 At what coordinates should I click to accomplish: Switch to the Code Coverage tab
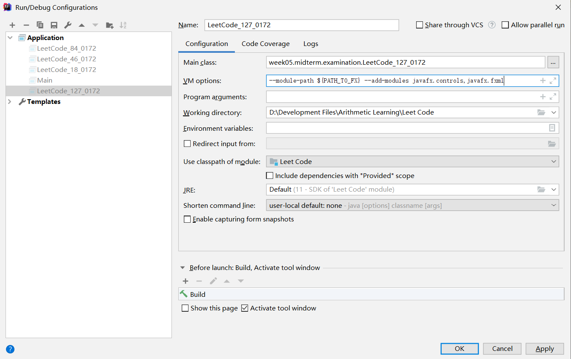266,43
